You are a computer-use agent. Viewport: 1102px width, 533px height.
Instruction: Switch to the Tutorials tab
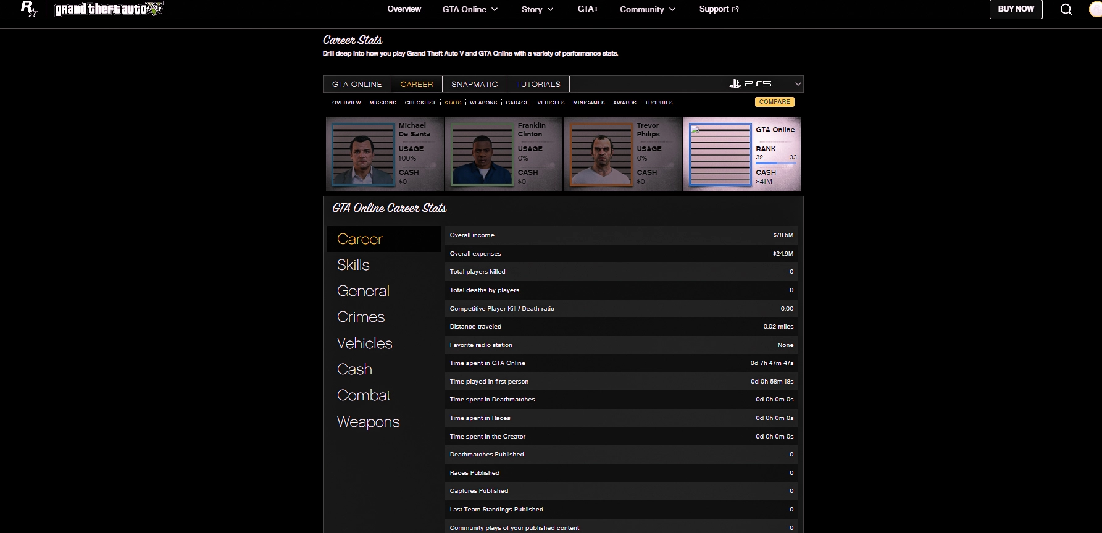pos(538,84)
